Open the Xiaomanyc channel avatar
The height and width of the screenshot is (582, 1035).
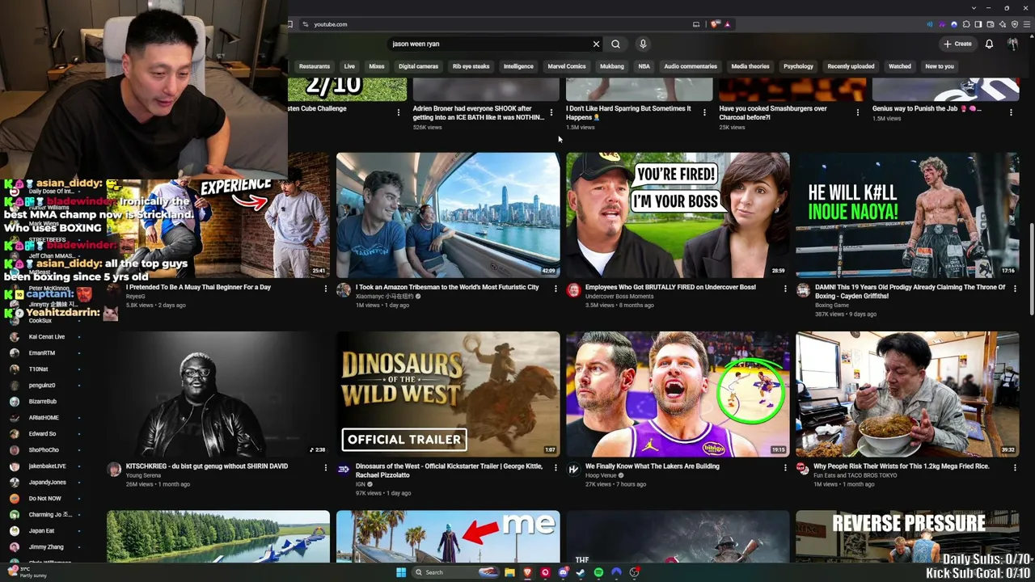(x=344, y=290)
